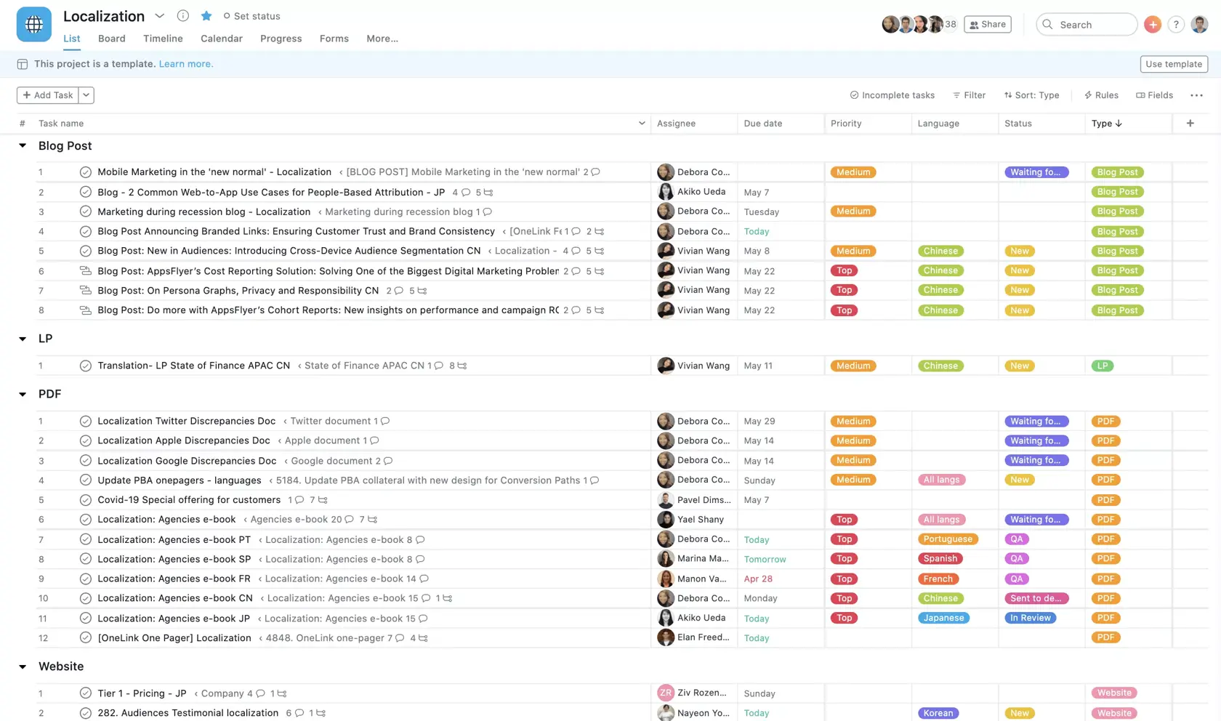This screenshot has height=721, width=1221.
Task: Open help with the question mark icon
Action: (1176, 24)
